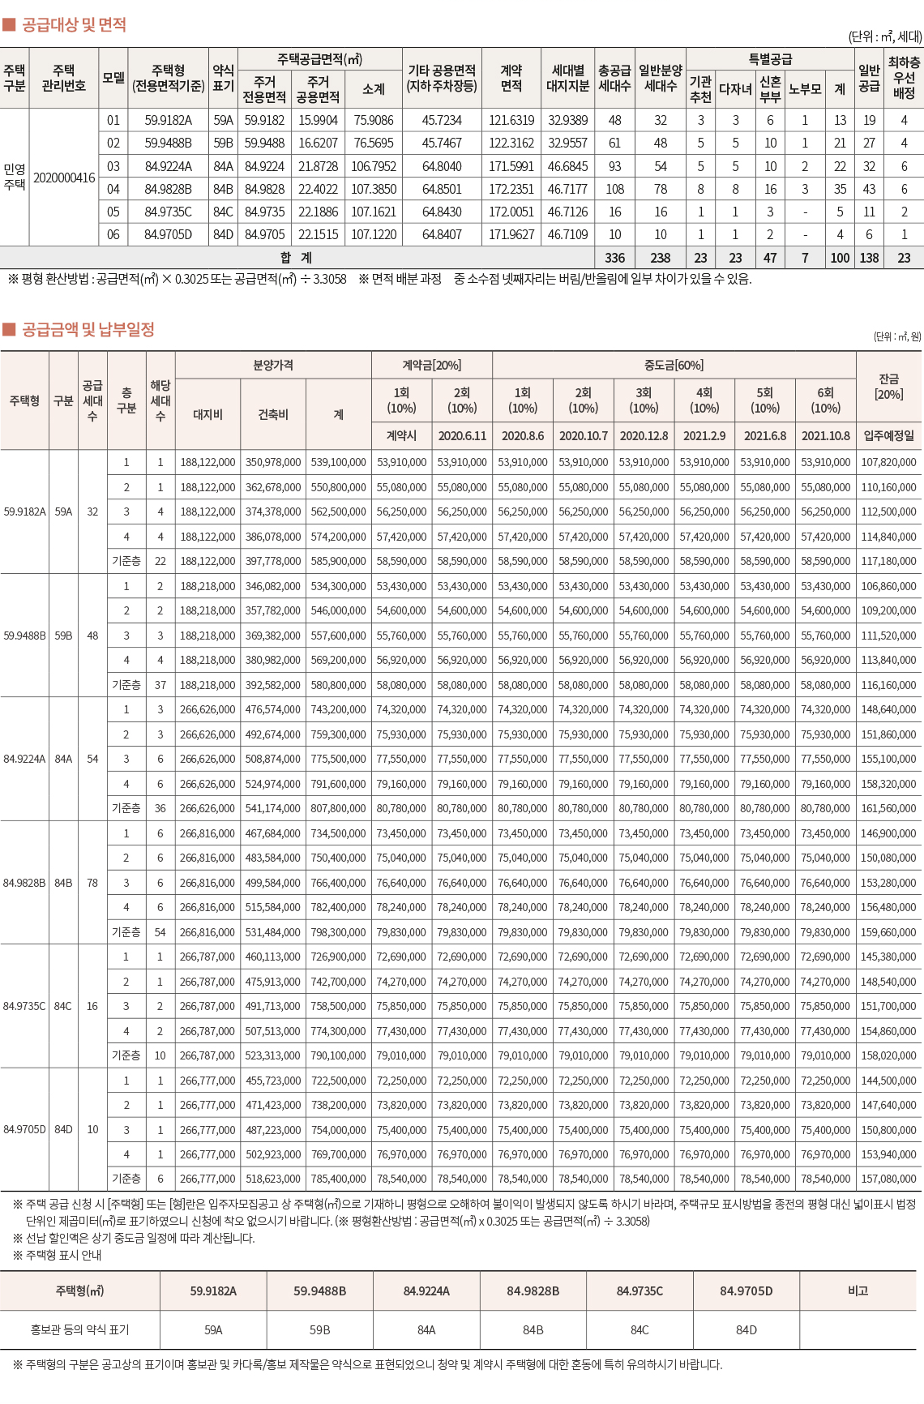The height and width of the screenshot is (1404, 924).
Task: Select total price '743,200,000'
Action: tap(339, 709)
